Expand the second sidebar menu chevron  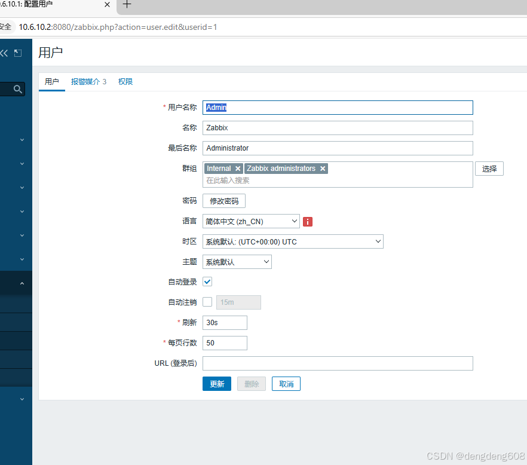pos(22,163)
